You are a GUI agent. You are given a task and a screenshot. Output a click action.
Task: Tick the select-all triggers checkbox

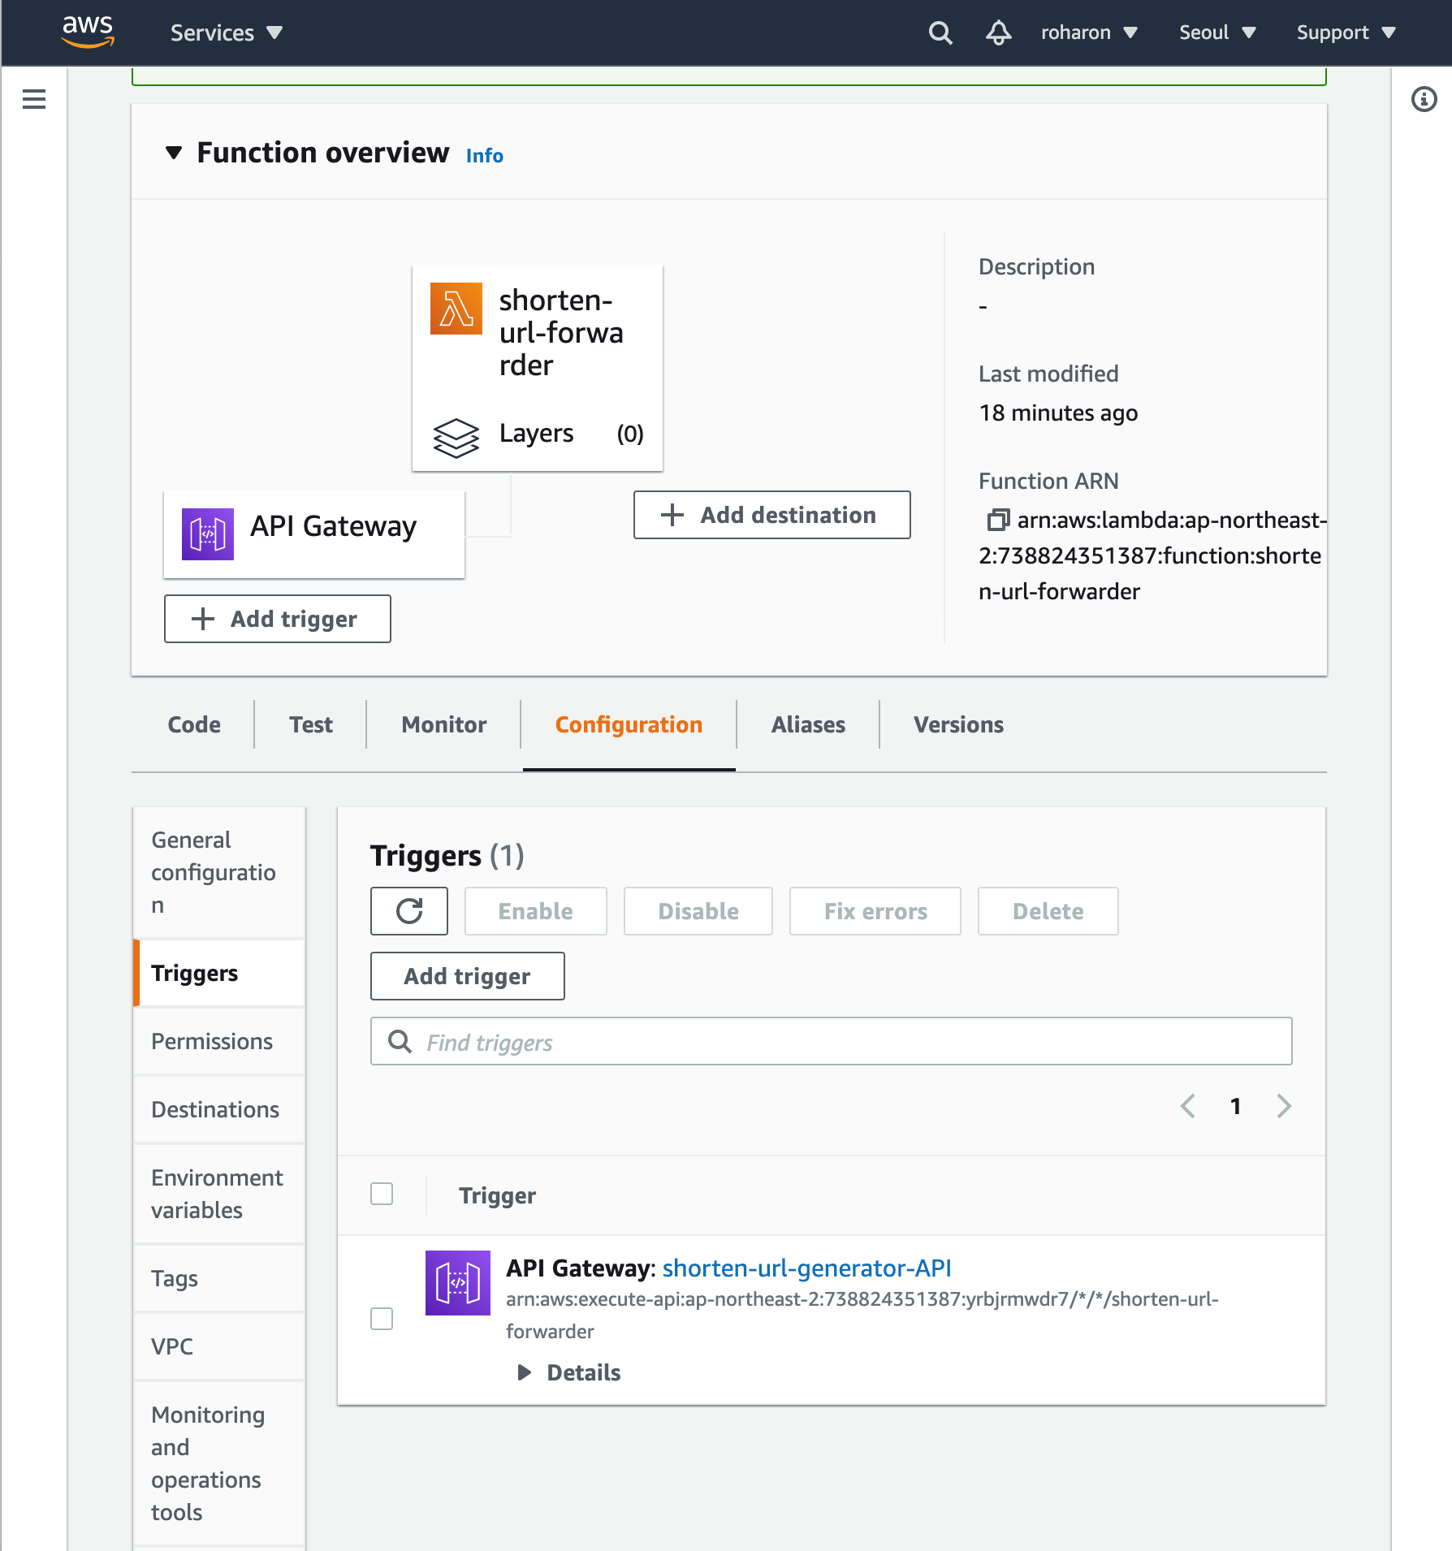(x=382, y=1194)
